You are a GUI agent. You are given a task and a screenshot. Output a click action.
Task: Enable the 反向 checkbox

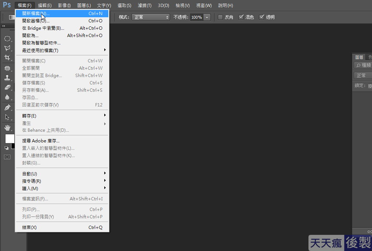tap(220, 17)
